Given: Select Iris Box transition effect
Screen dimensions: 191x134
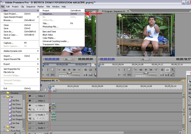Looking at the screenshot, I should pos(15,101).
